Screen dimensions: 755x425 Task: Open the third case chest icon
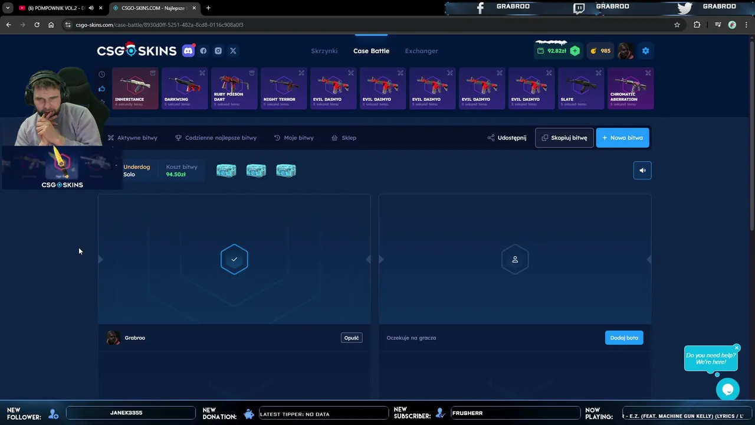(x=286, y=171)
